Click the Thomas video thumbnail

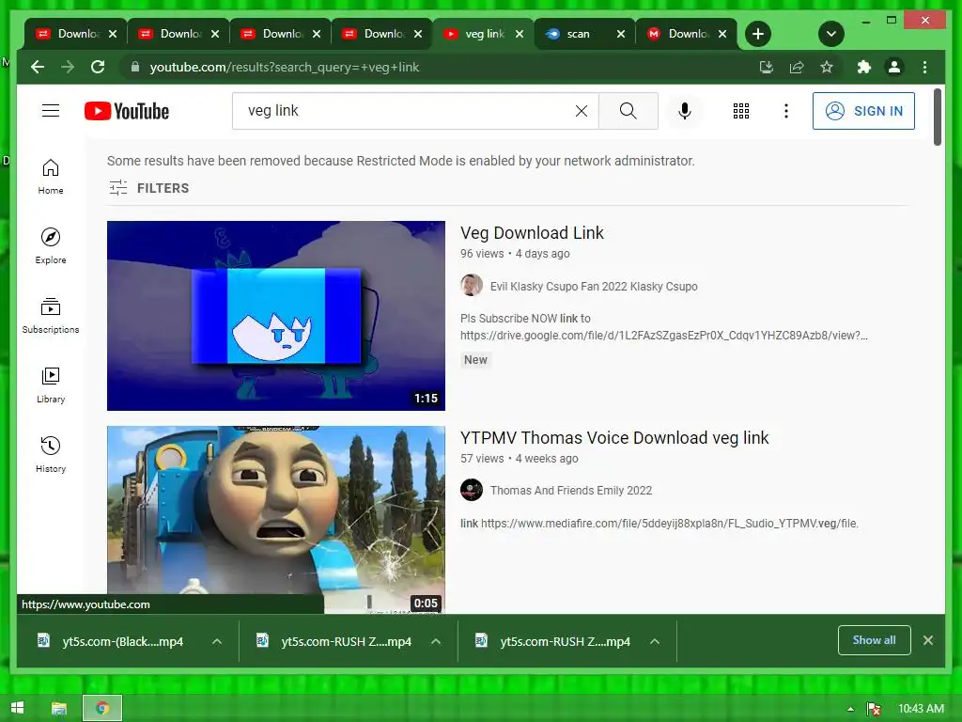click(x=276, y=519)
